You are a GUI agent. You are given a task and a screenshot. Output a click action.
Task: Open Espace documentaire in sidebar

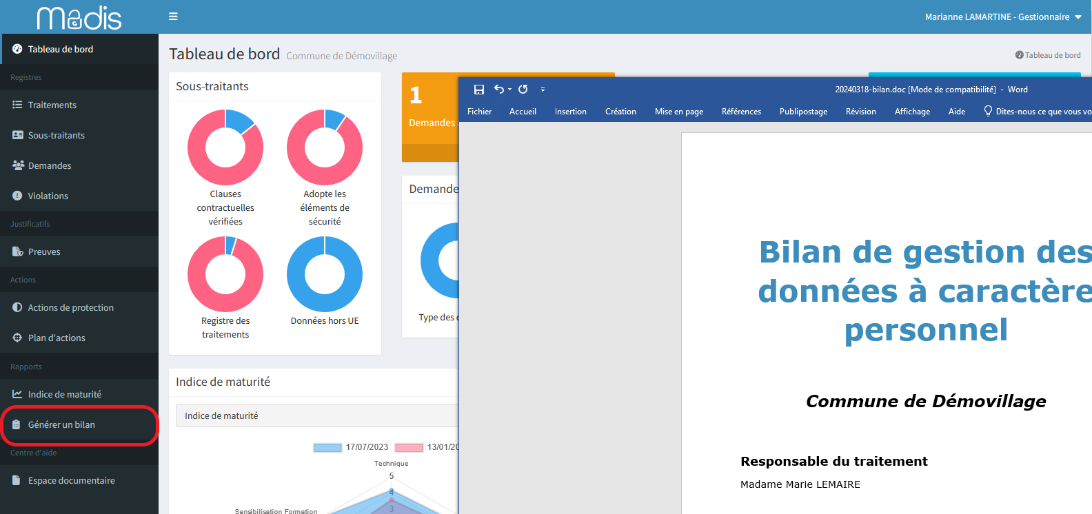point(71,480)
